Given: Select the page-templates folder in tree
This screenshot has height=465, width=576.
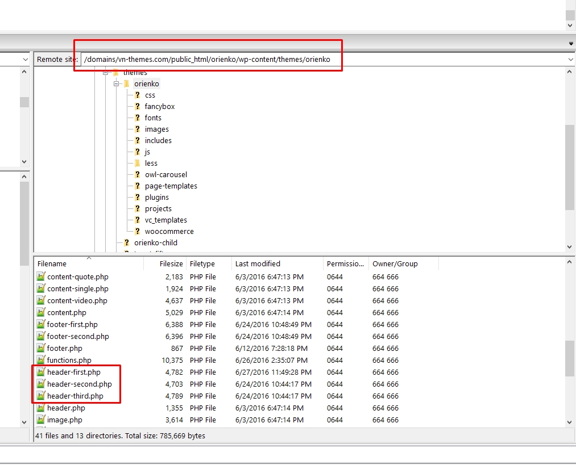Looking at the screenshot, I should pyautogui.click(x=171, y=186).
